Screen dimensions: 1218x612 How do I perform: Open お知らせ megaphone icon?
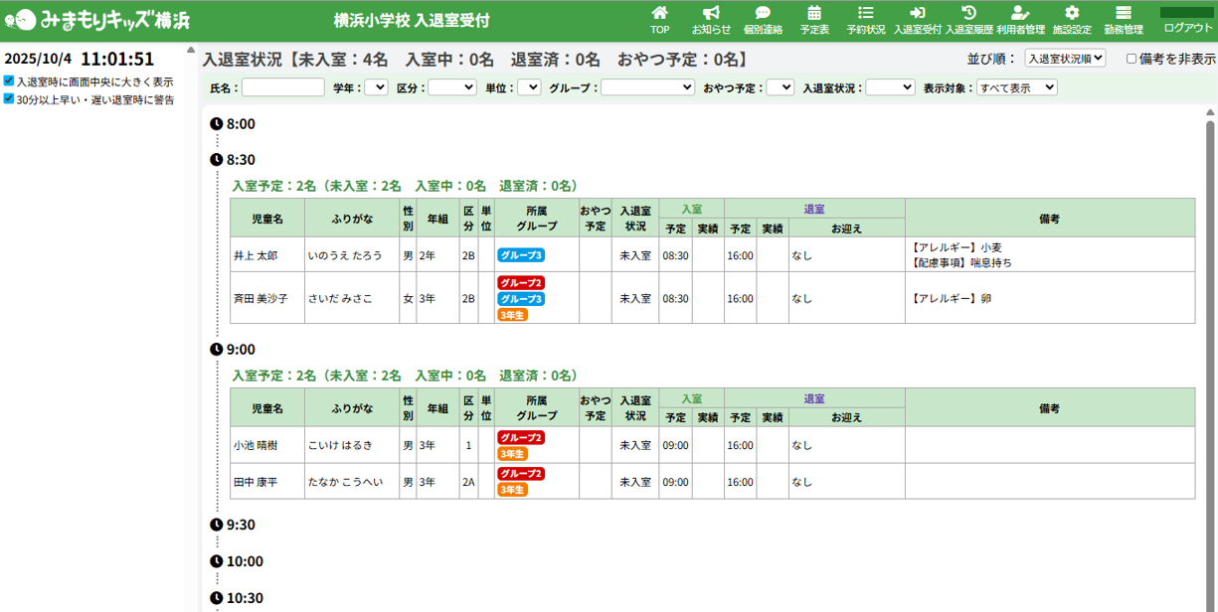711,14
